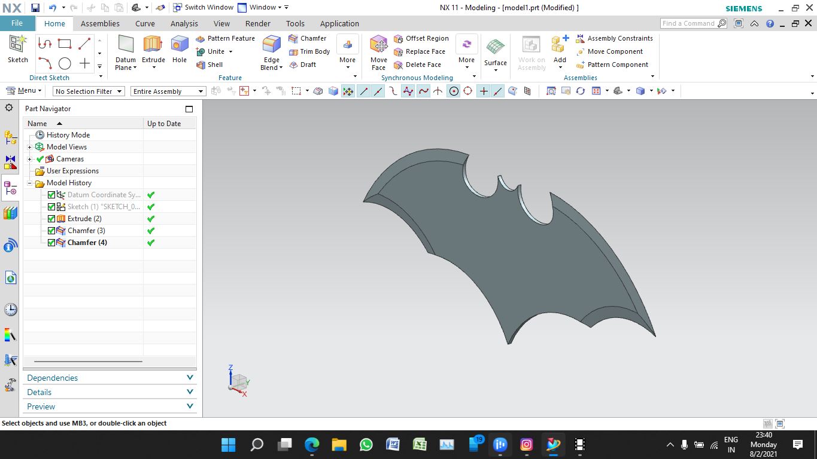Screen dimensions: 817x459
Task: Apply an Edge Blend
Action: point(272,53)
